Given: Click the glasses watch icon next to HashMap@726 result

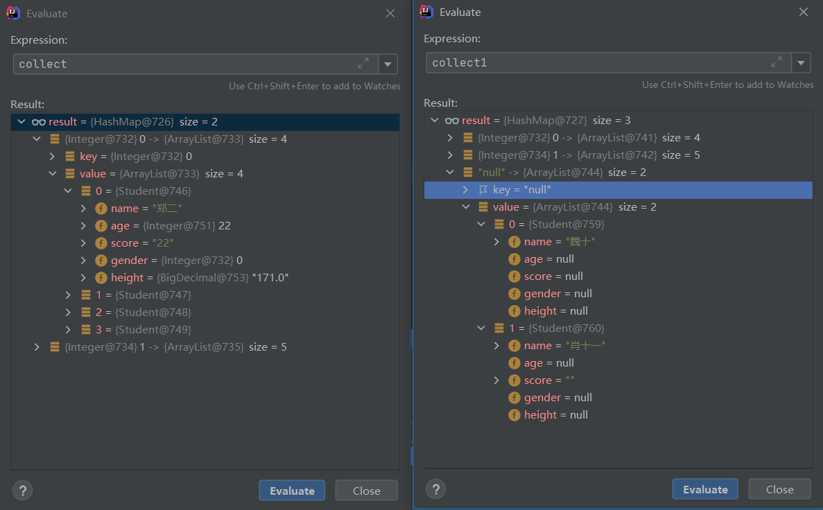Looking at the screenshot, I should tap(38, 122).
